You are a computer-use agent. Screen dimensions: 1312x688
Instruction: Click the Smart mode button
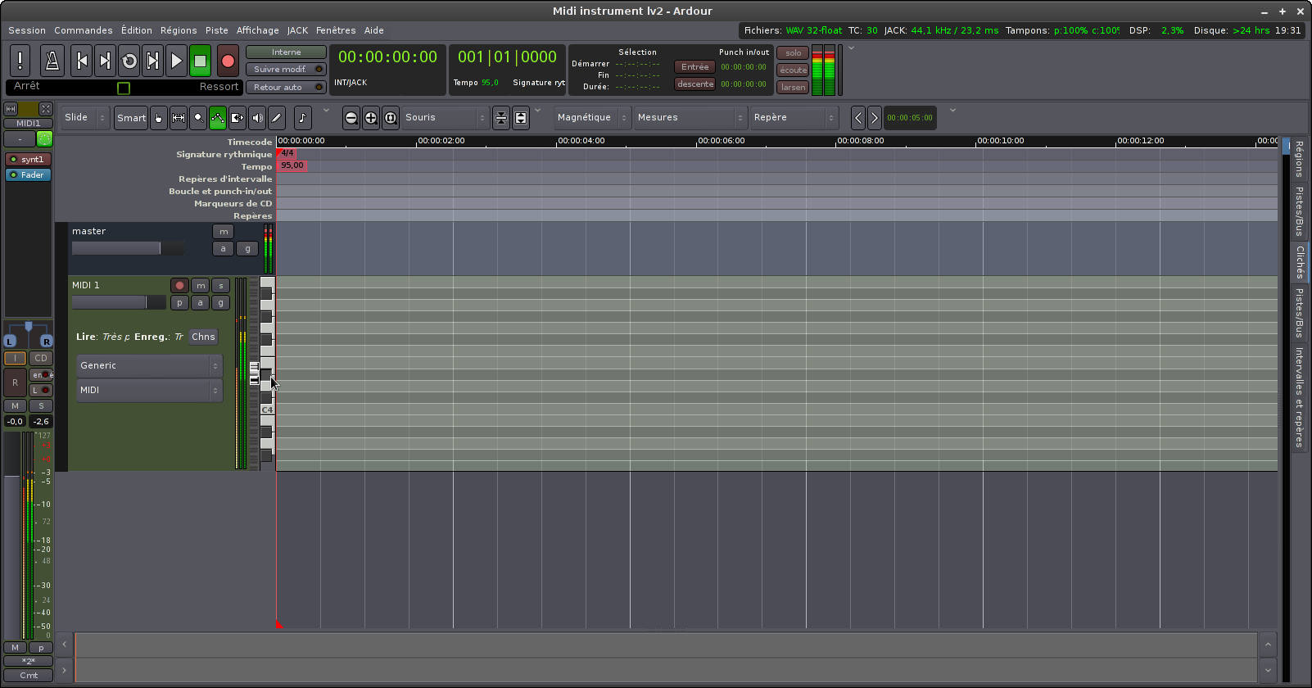coord(131,118)
